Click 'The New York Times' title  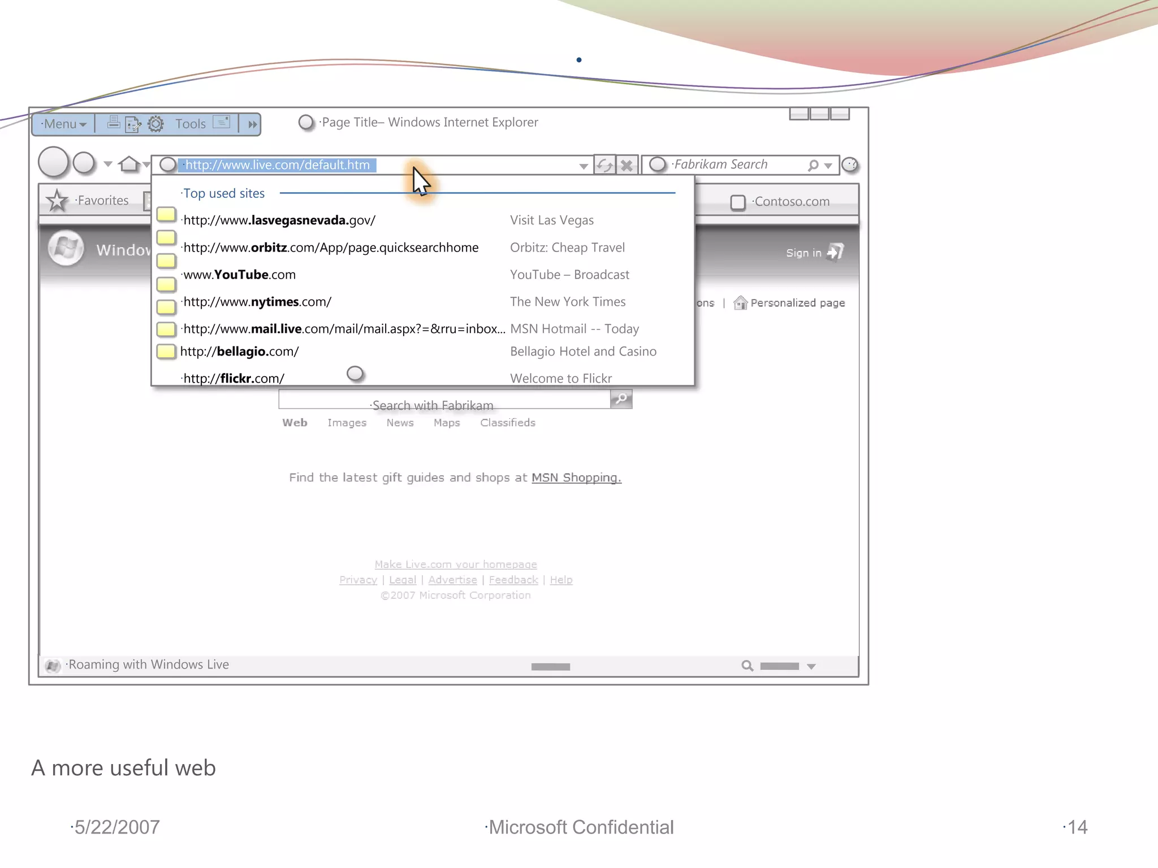568,302
